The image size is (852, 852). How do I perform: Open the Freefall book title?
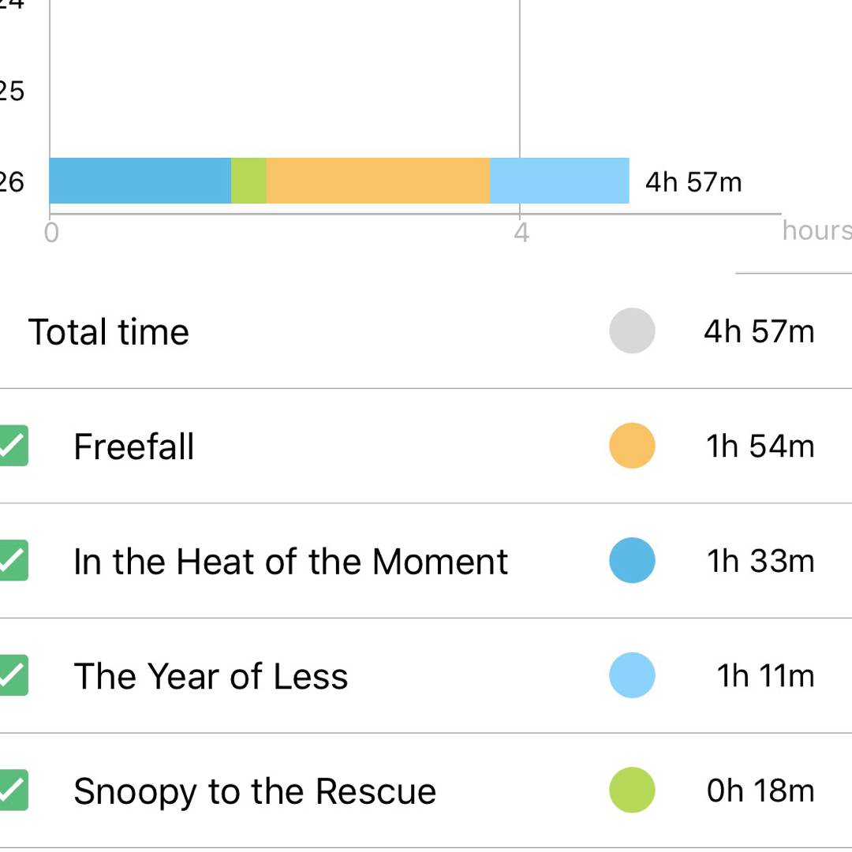pyautogui.click(x=134, y=447)
